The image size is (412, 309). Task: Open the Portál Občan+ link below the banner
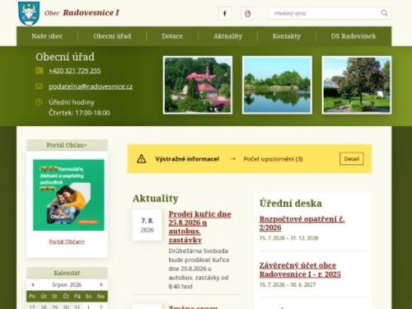coord(67,241)
